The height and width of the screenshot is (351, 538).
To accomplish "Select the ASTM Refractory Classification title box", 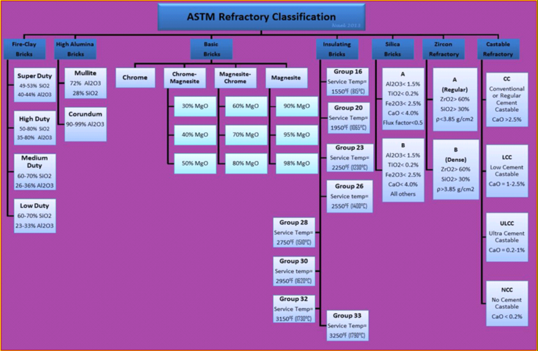I will 262,16.
